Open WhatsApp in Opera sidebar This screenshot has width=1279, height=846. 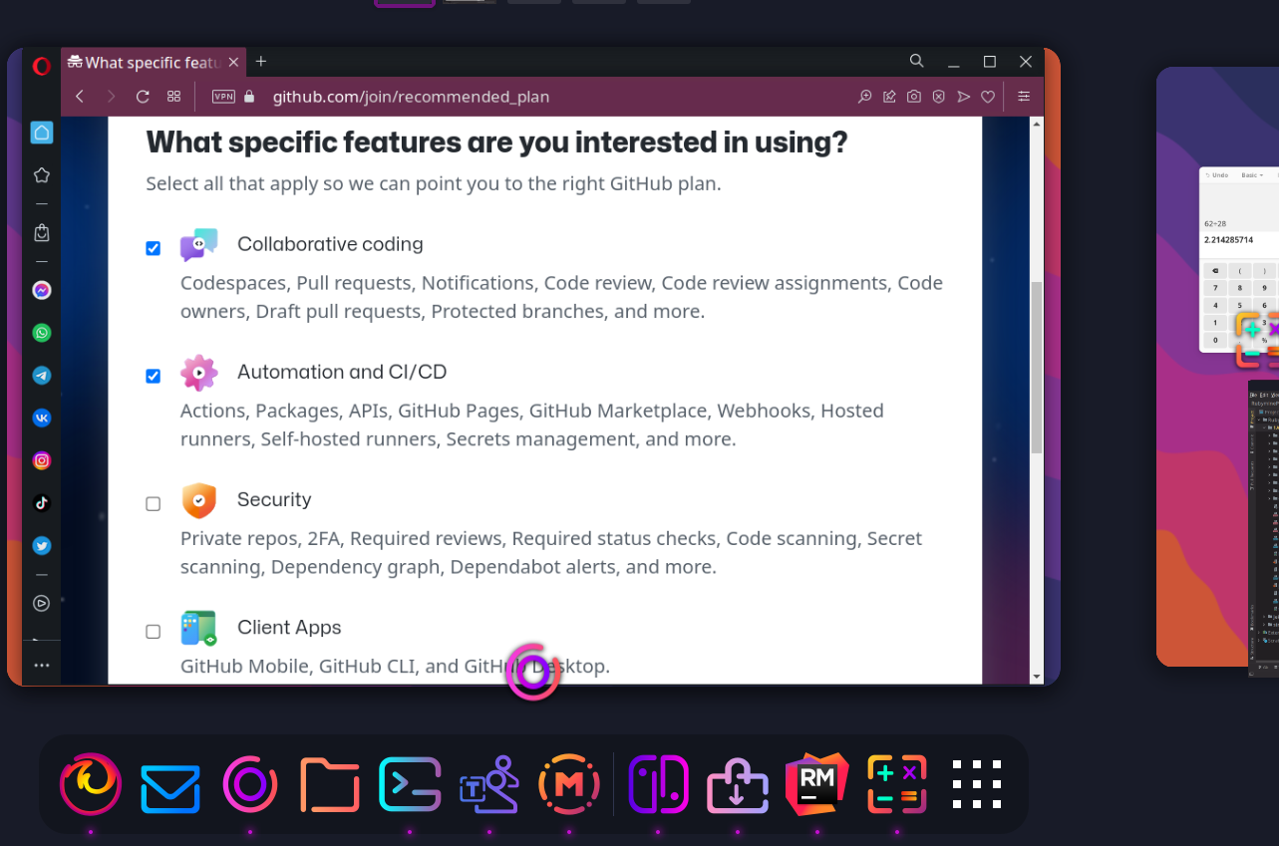coord(41,333)
